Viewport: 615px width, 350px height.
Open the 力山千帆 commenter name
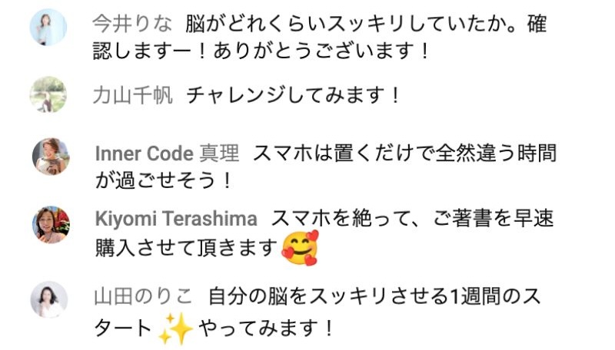[x=132, y=95]
